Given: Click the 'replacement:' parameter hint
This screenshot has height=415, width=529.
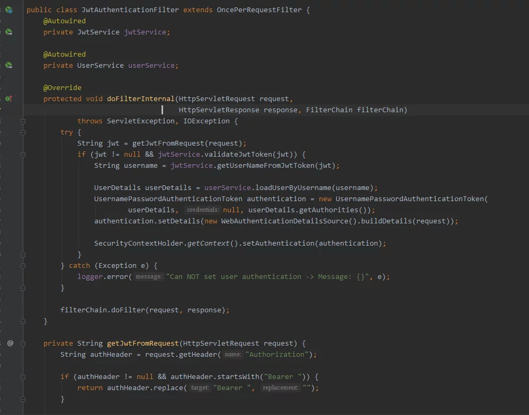Looking at the screenshot, I should click(281, 388).
